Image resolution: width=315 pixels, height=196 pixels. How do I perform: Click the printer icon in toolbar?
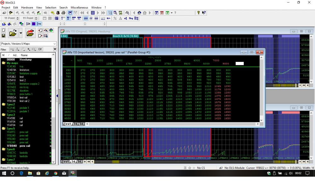pos(63,13)
